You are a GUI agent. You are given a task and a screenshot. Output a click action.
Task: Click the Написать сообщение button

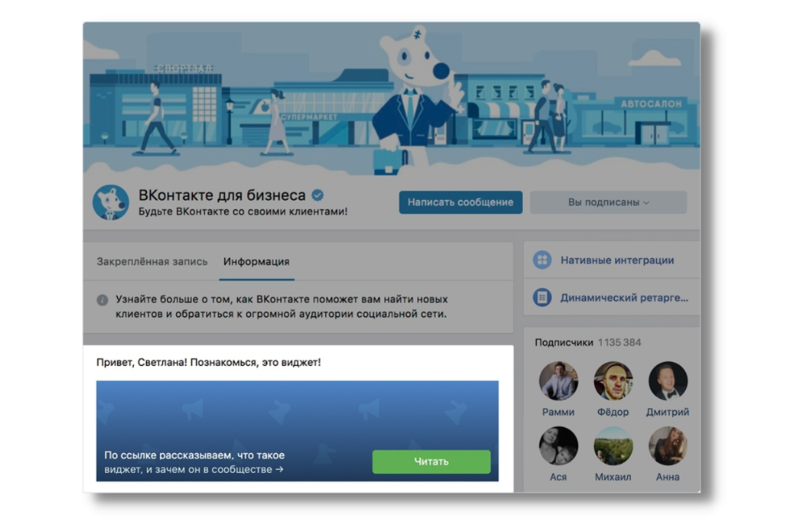(461, 202)
